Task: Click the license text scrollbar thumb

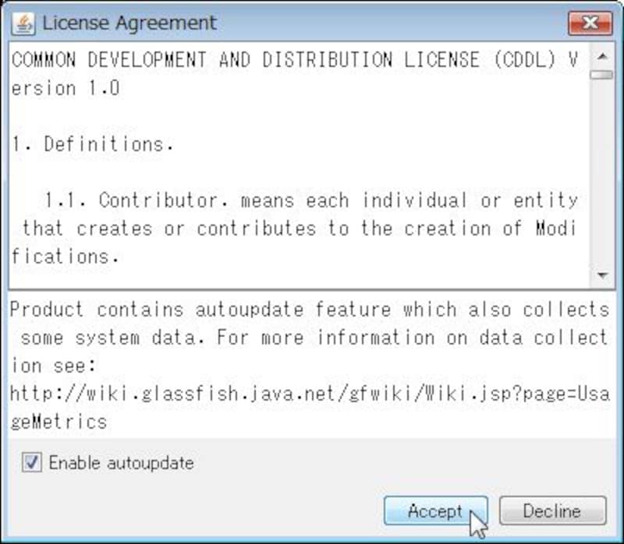Action: click(x=601, y=75)
